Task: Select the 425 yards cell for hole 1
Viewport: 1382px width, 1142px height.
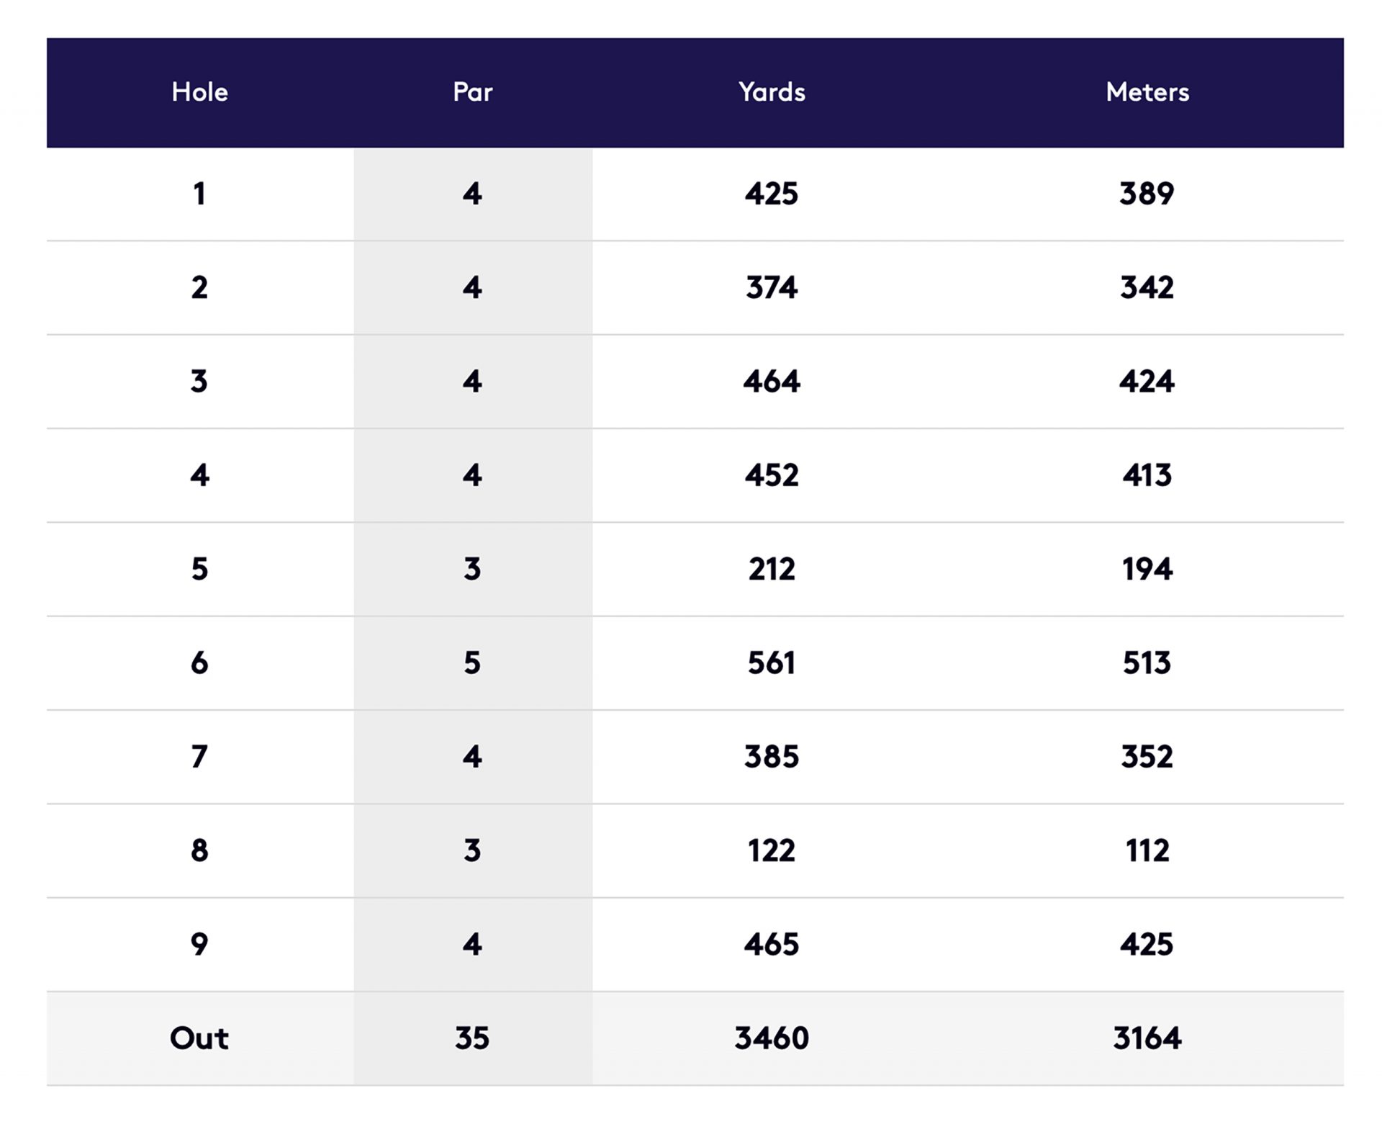Action: (772, 194)
